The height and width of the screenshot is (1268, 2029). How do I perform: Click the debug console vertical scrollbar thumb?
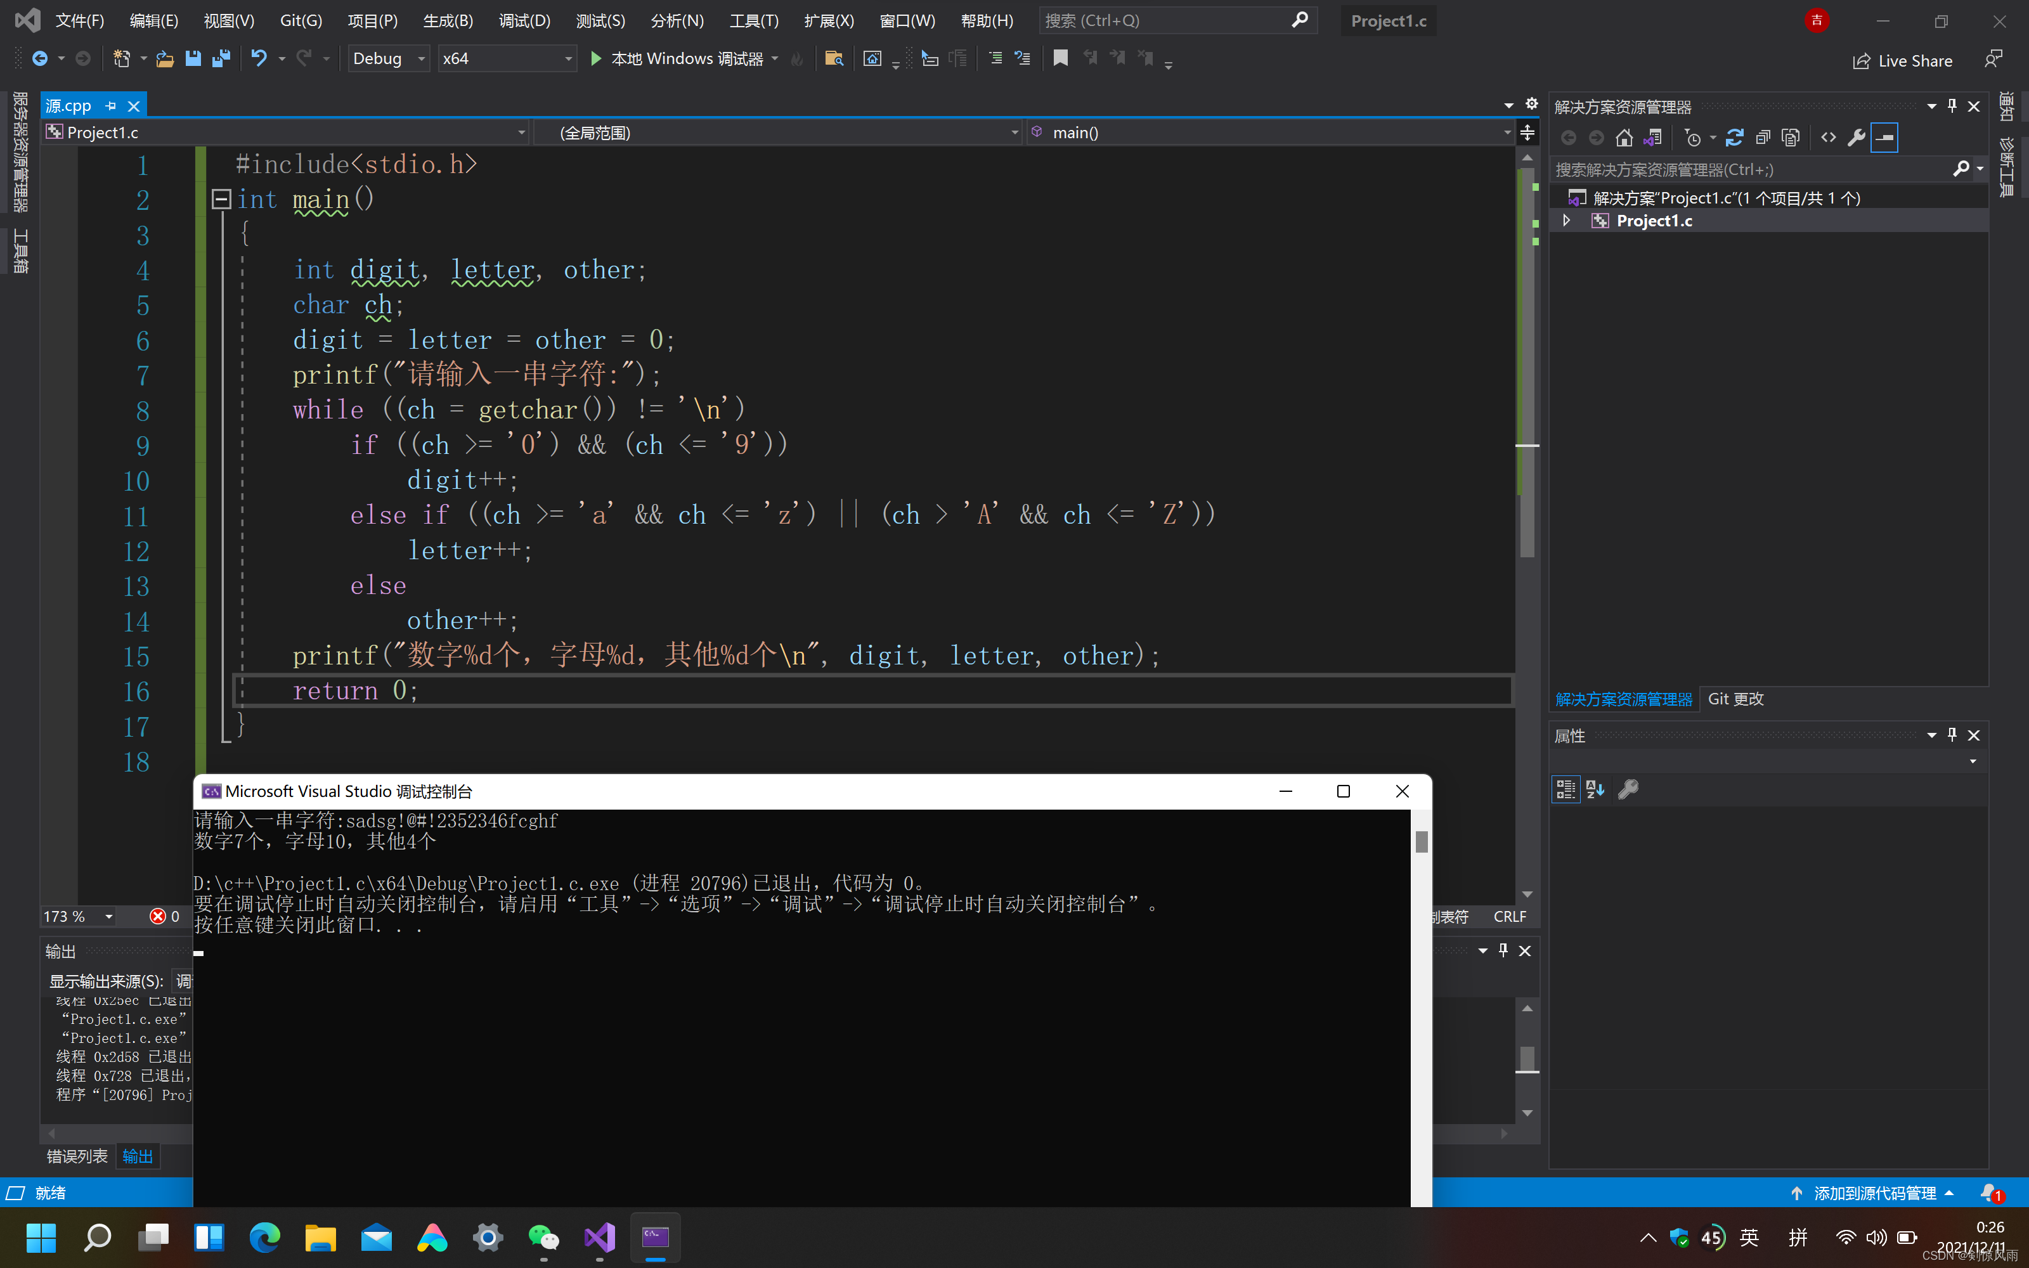pos(1421,841)
